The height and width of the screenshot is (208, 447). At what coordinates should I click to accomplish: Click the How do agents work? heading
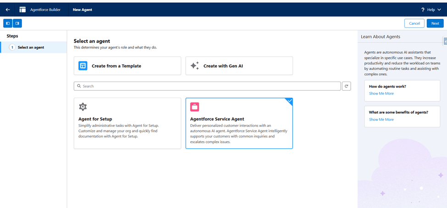387,86
